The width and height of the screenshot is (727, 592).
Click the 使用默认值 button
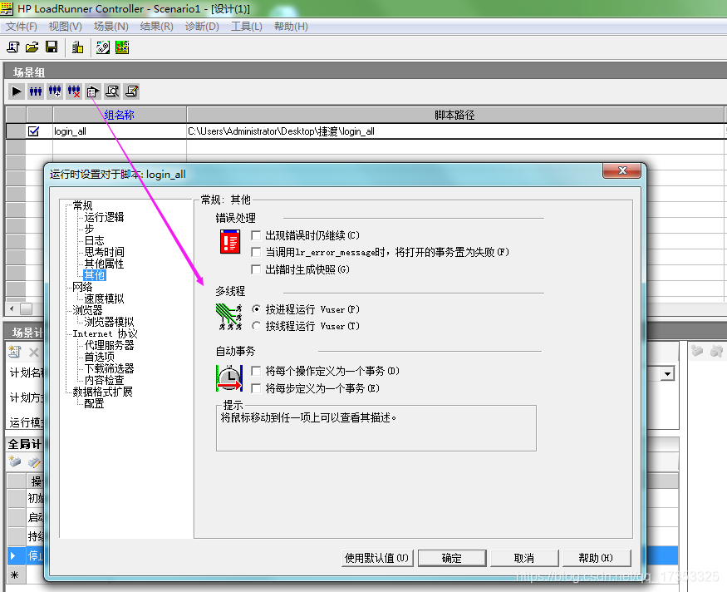[377, 558]
